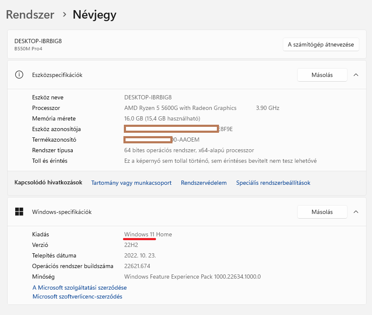Click the Verzió label
This screenshot has height=315, width=372.
pos(40,245)
